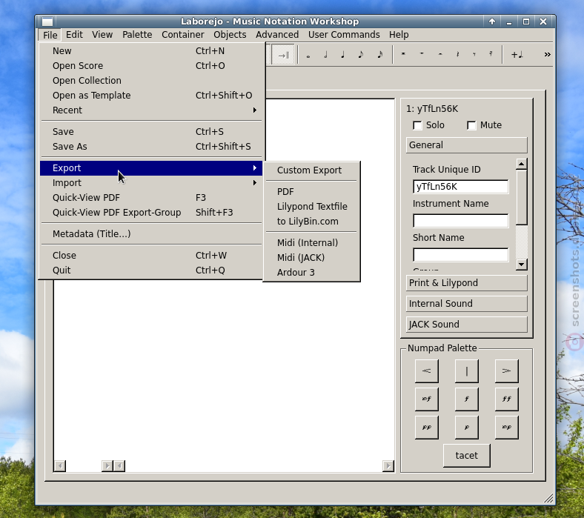The image size is (584, 518).
Task: Click the plus-dotted-note toolbar icon
Action: point(517,55)
